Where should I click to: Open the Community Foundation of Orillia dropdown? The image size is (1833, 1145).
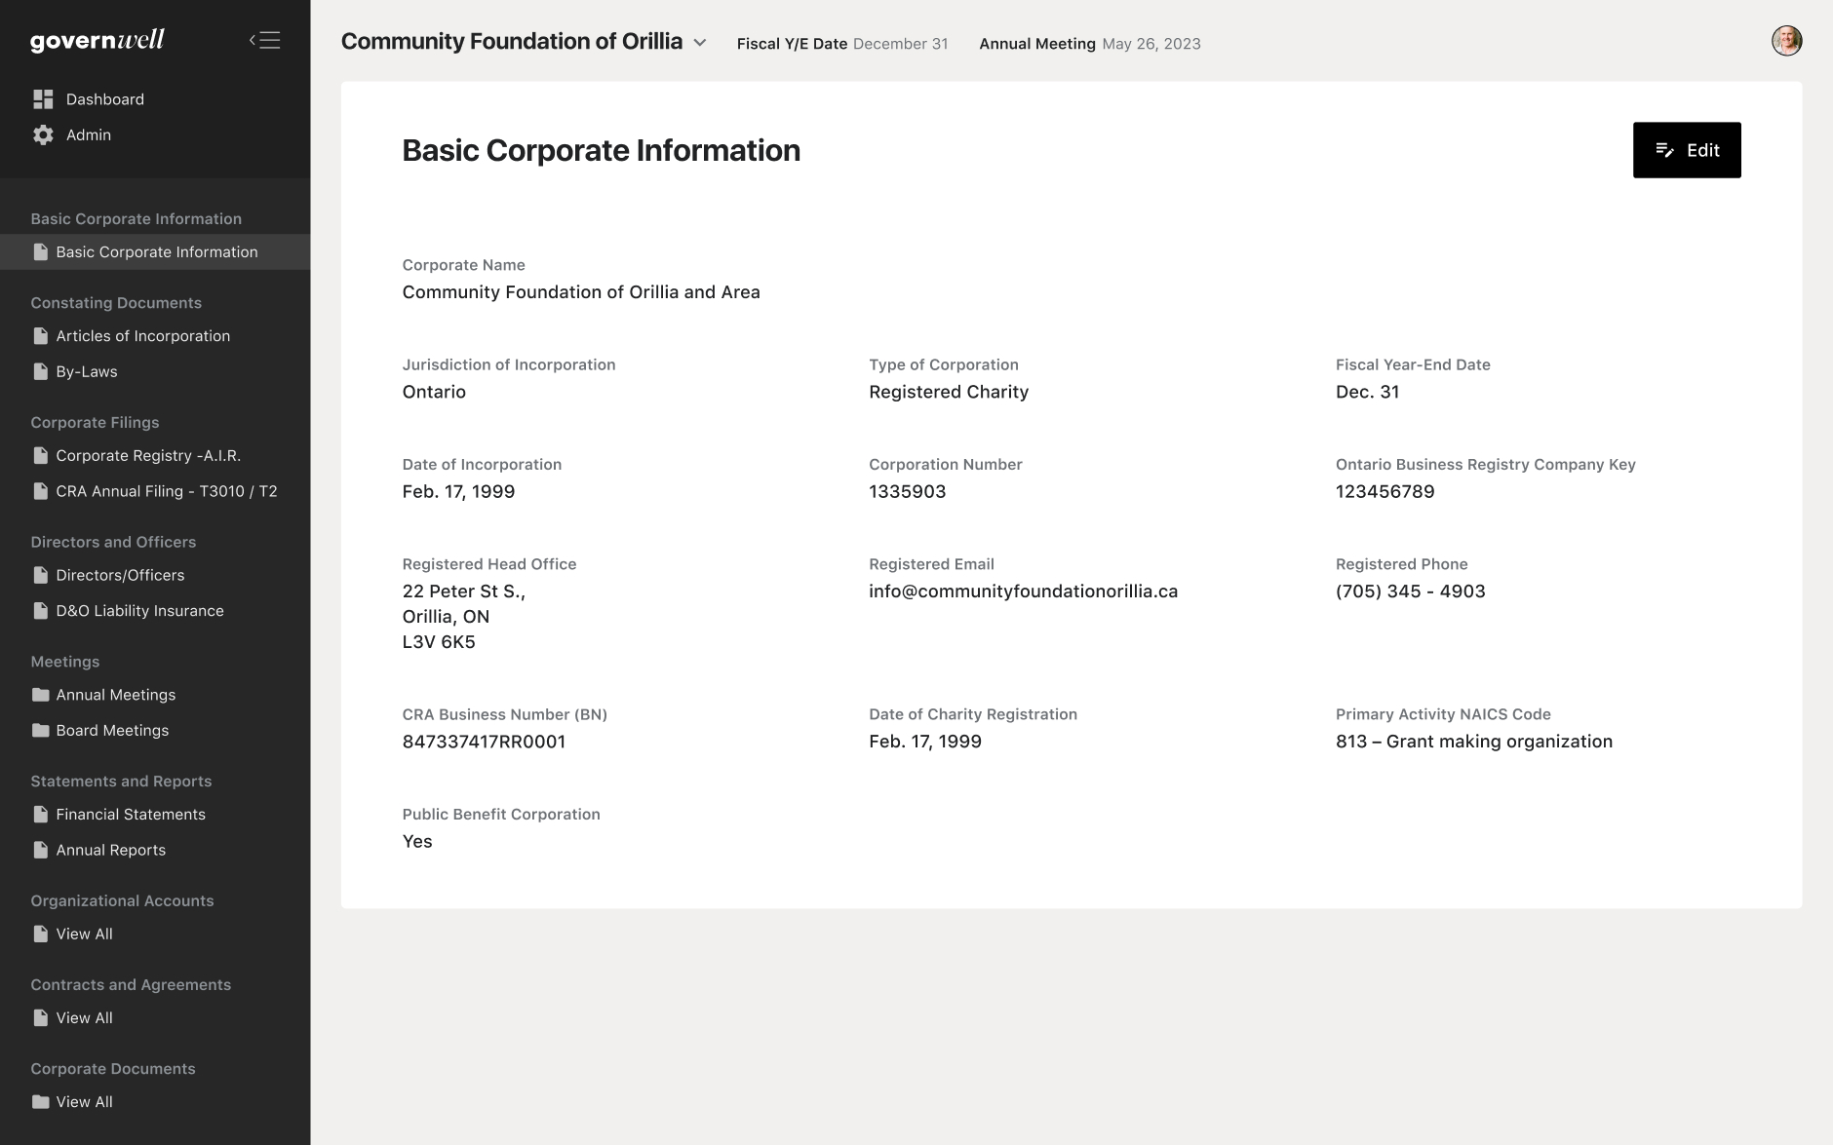tap(512, 41)
